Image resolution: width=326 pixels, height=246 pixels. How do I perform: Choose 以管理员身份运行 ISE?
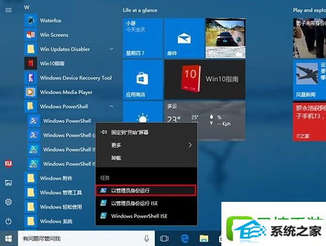pos(146,203)
